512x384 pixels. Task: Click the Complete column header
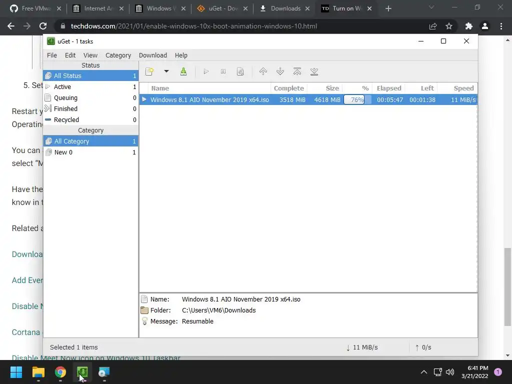288,88
